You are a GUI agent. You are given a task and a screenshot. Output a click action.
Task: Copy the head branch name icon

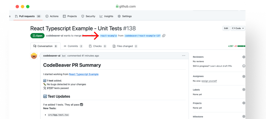(164, 36)
